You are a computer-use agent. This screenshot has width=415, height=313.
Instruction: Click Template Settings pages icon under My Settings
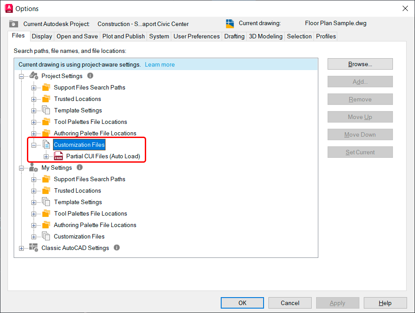tap(46, 202)
